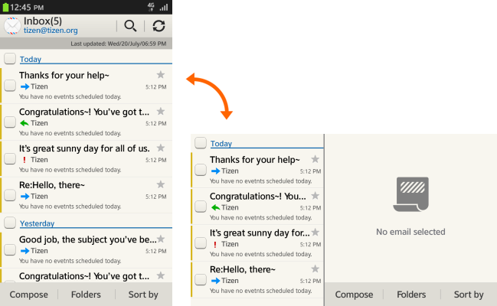Star the 'Thanks for your help~' email in left list

[x=160, y=75]
